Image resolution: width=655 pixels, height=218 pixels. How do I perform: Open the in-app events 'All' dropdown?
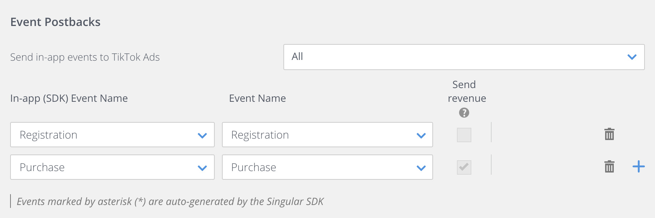click(x=464, y=57)
